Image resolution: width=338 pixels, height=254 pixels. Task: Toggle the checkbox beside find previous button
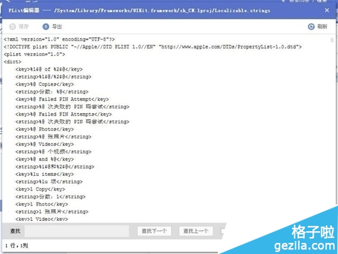coord(223,231)
